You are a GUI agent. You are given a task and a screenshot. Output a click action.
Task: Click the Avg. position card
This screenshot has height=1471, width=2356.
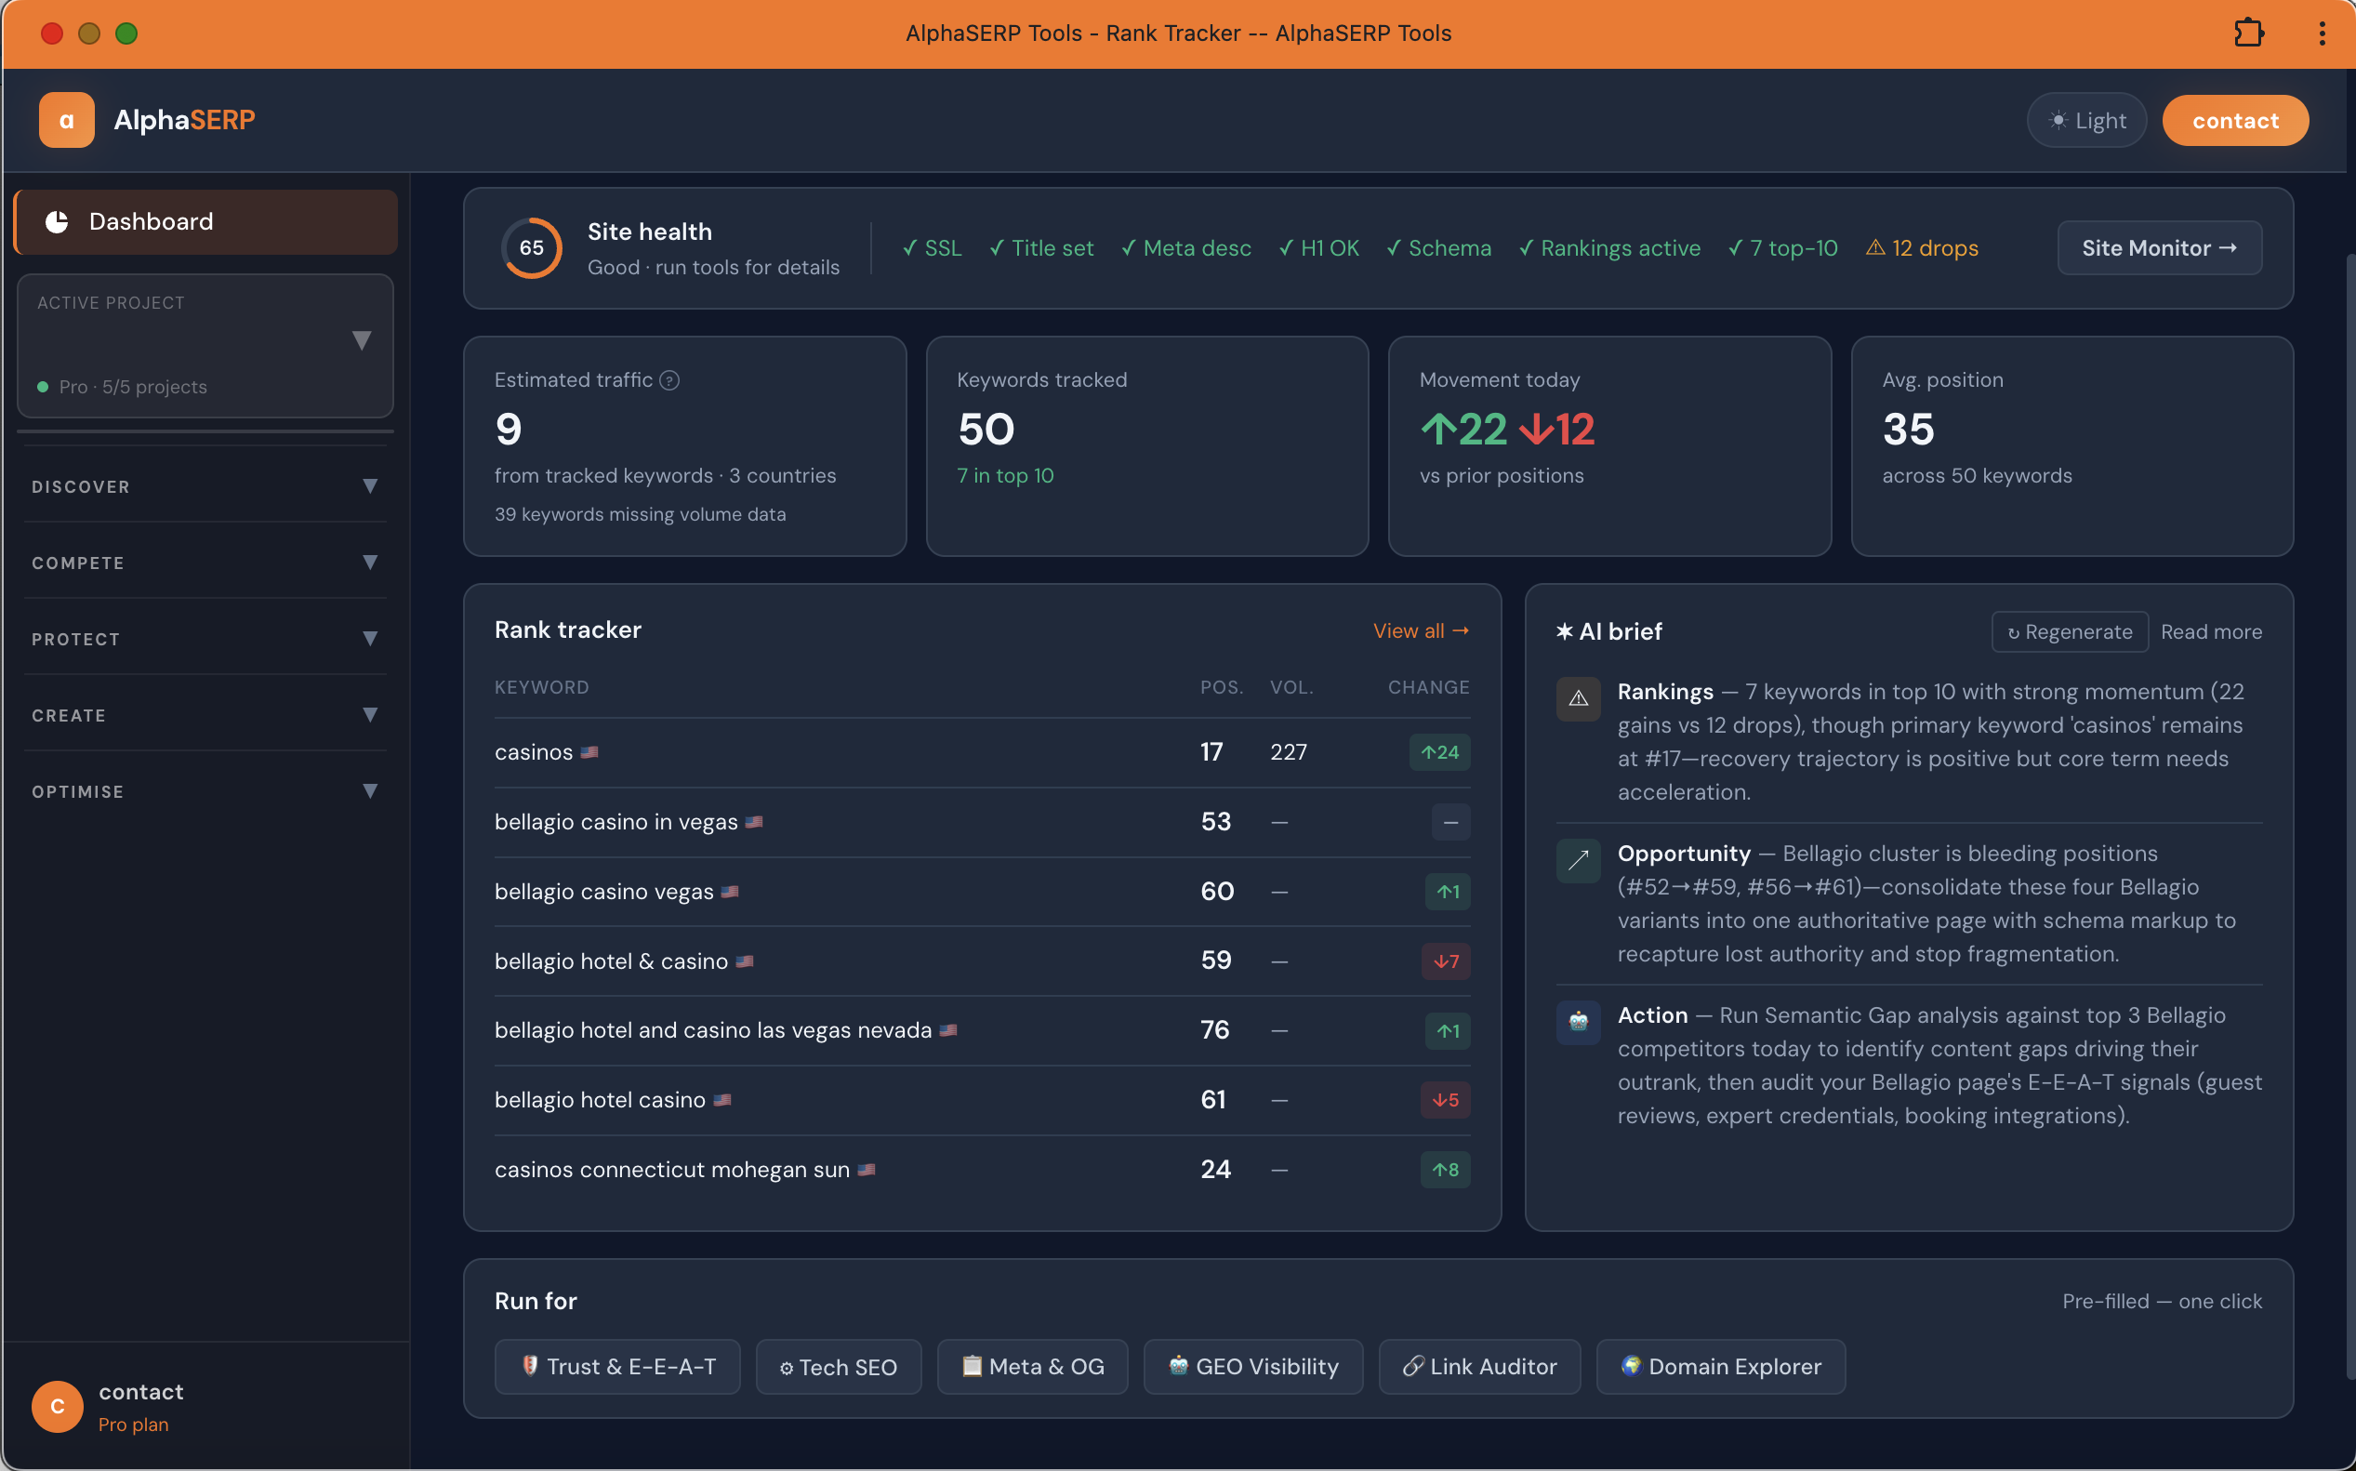point(2071,446)
